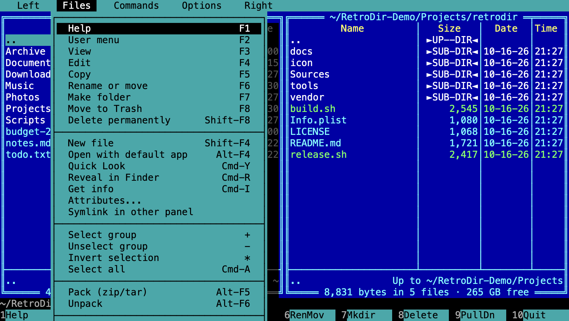The width and height of the screenshot is (569, 321).
Task: Choose Make folder from the menu
Action: (159, 97)
